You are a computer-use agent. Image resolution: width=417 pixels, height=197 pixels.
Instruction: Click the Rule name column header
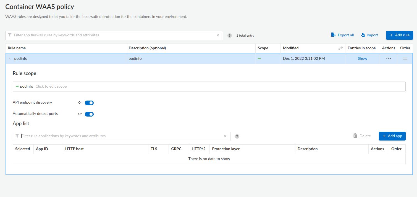[17, 48]
